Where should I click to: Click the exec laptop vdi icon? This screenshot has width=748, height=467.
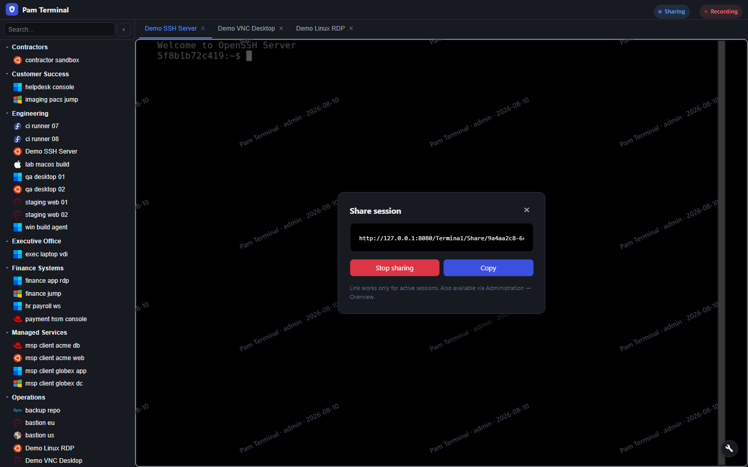tap(18, 254)
